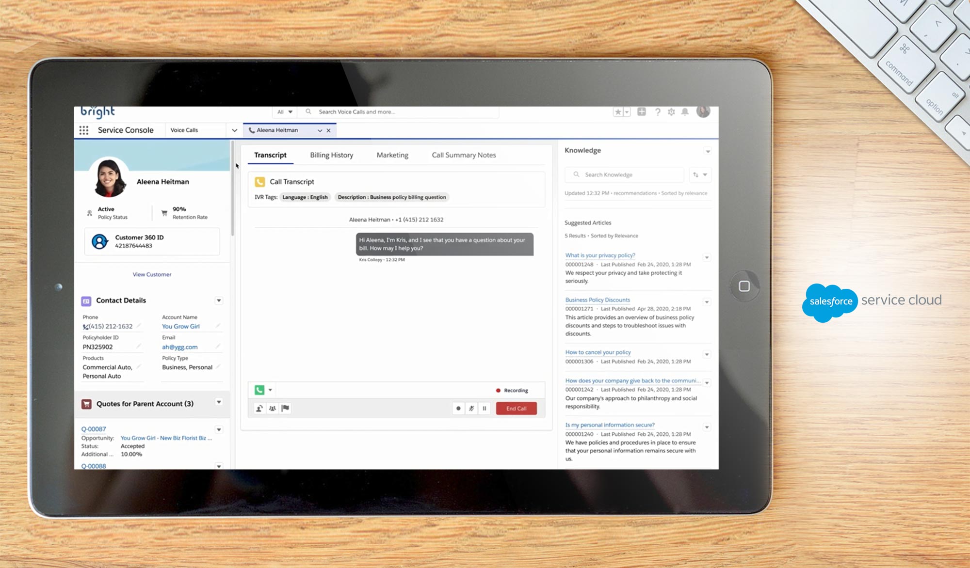Expand the Contact Details section dropdown
The width and height of the screenshot is (970, 568).
coord(219,300)
